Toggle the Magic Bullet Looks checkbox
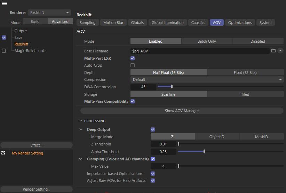This screenshot has width=286, height=193. (4, 51)
